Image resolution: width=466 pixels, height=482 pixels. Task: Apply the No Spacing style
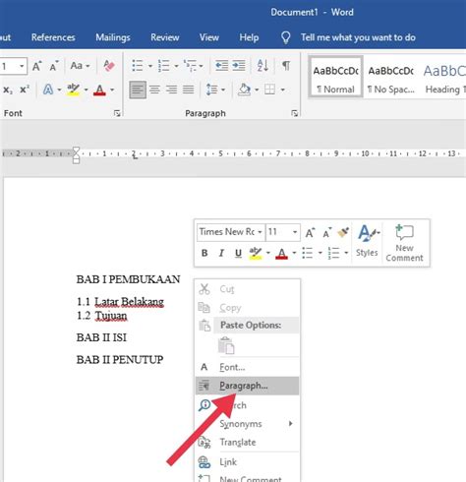(390, 78)
